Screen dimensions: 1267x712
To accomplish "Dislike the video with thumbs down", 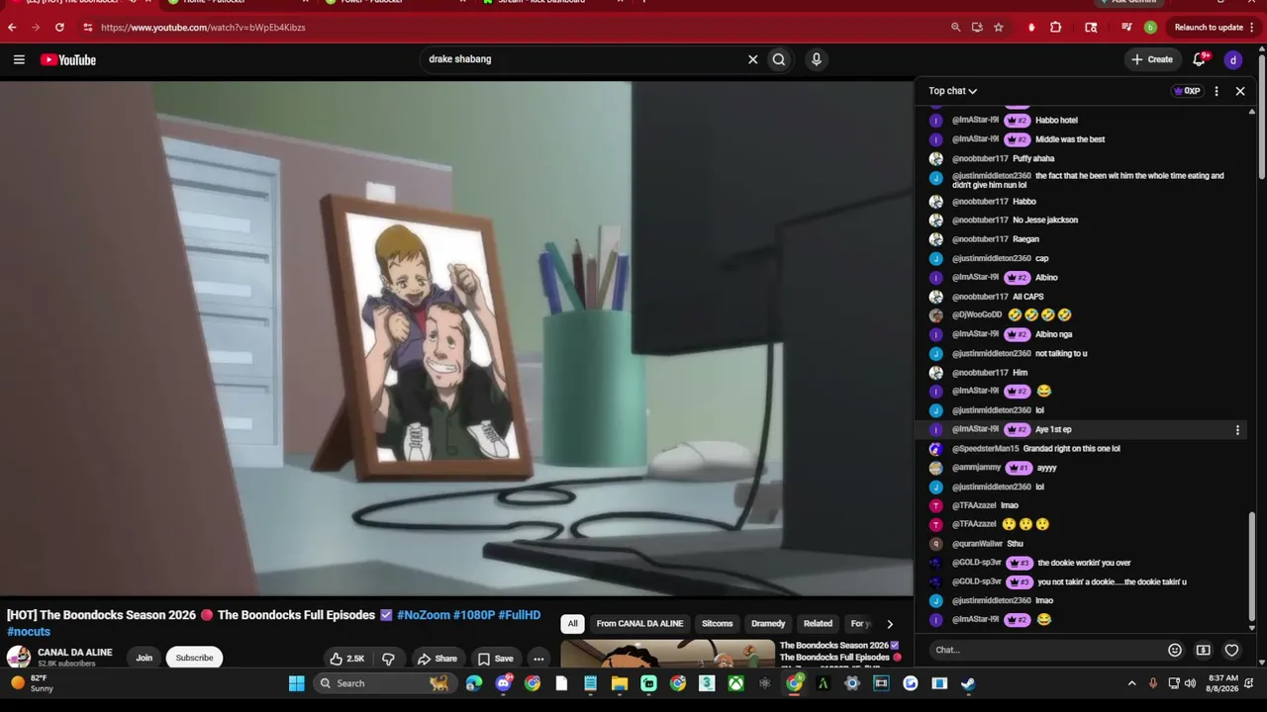I will tap(388, 659).
